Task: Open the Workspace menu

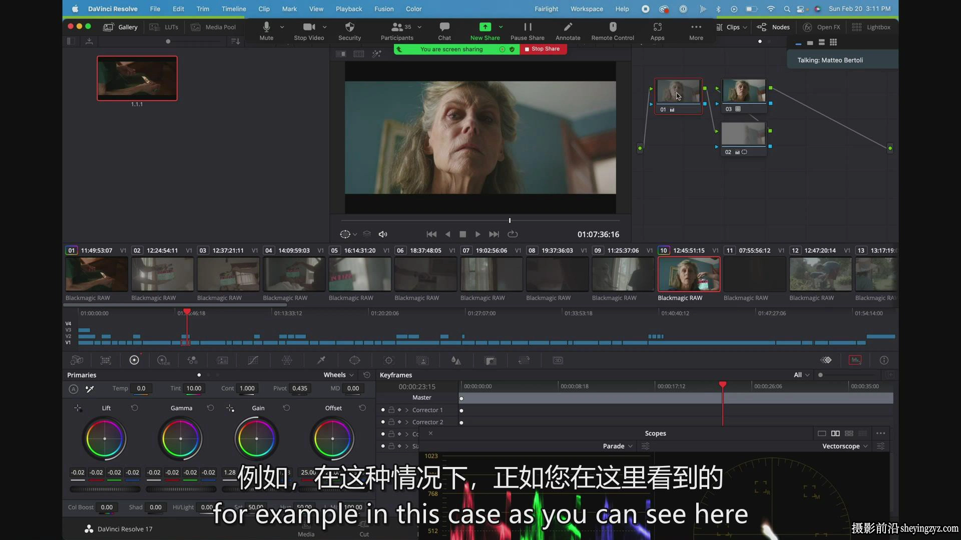Action: (587, 8)
